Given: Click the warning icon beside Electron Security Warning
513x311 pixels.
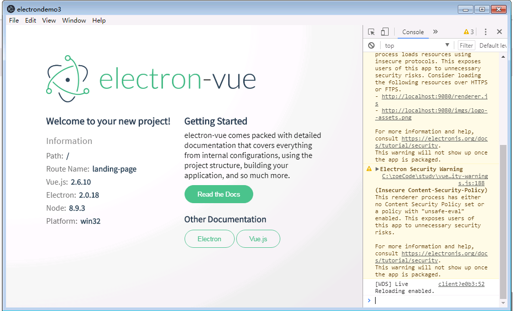Looking at the screenshot, I should coord(369,169).
